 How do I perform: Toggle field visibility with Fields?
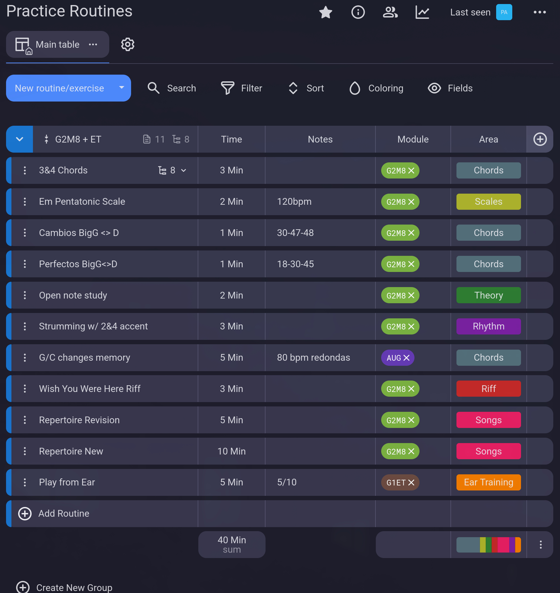(x=450, y=88)
